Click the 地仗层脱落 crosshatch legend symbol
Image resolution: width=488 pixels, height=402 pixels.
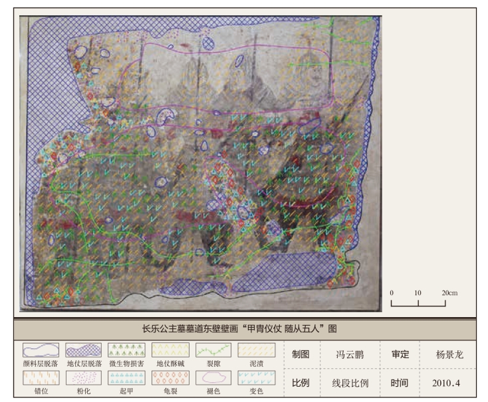[x=83, y=350]
